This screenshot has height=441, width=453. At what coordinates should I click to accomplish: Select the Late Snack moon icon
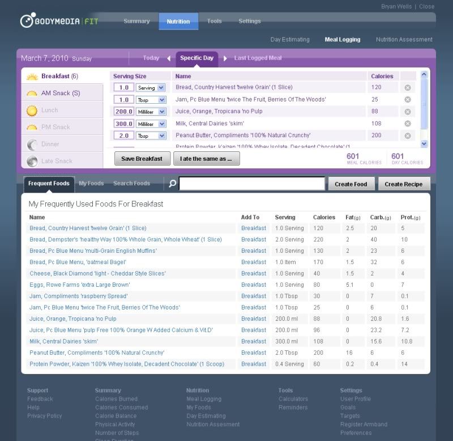click(x=32, y=162)
